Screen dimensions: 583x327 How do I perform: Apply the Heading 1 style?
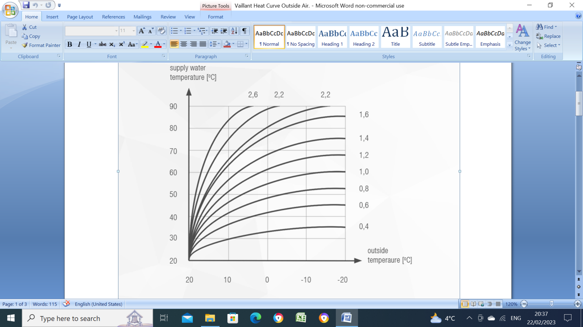[332, 37]
